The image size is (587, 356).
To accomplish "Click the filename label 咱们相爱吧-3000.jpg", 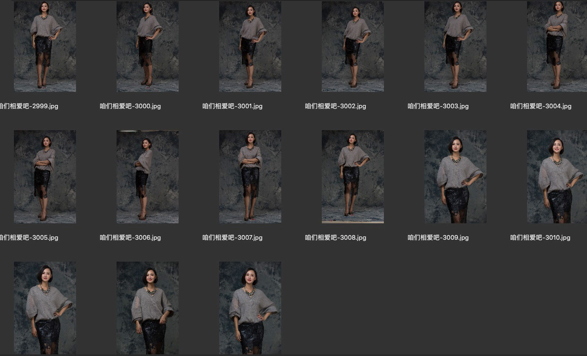I will pyautogui.click(x=130, y=106).
